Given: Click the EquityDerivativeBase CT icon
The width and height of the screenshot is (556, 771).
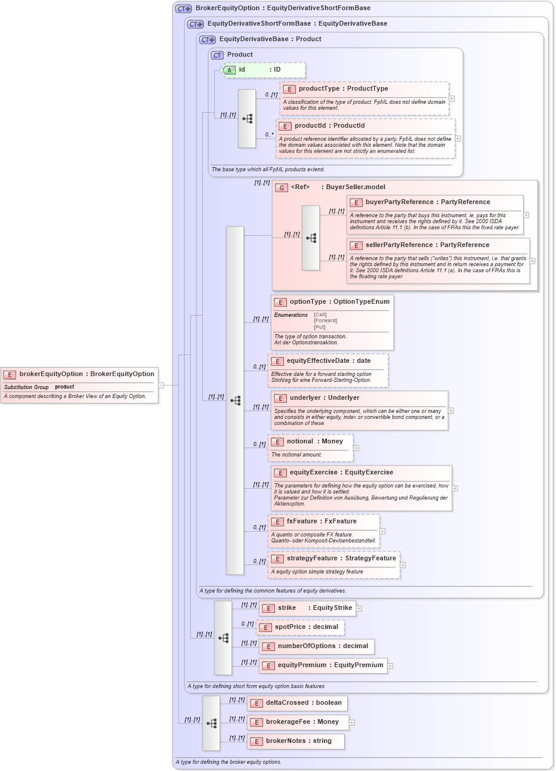Looking at the screenshot, I should pos(208,39).
